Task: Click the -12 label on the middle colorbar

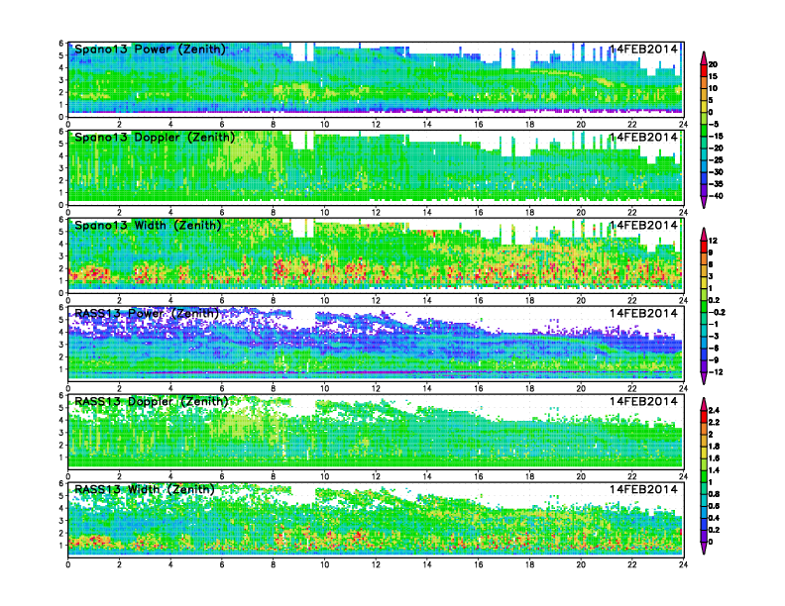Action: [x=716, y=372]
